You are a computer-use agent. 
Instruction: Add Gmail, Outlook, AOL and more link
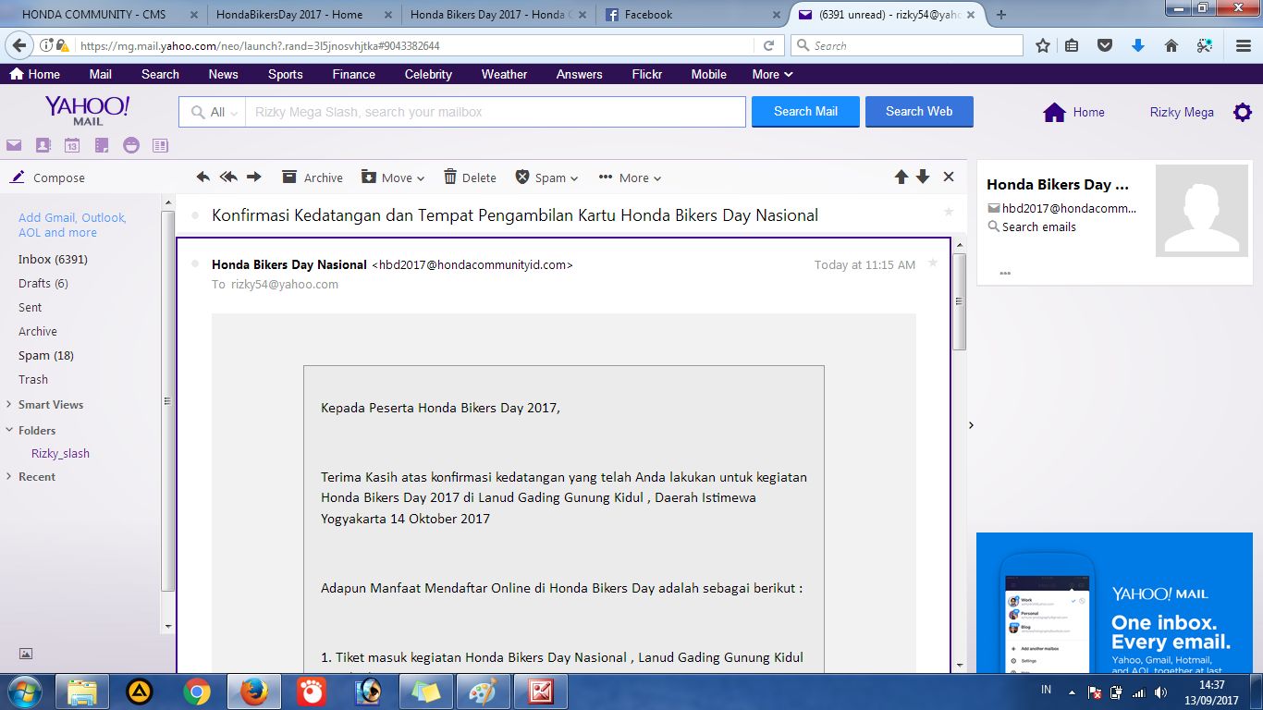(72, 225)
